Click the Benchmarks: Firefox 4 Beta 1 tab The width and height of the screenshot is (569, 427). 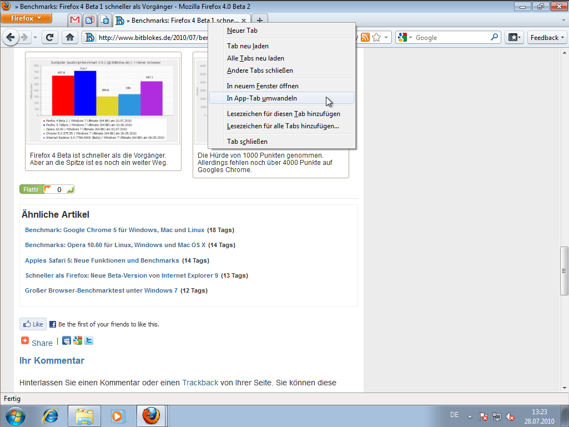[x=182, y=21]
